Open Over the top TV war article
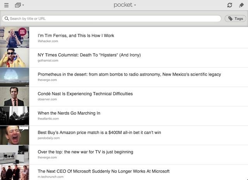This screenshot has height=180, width=248. [x=85, y=152]
